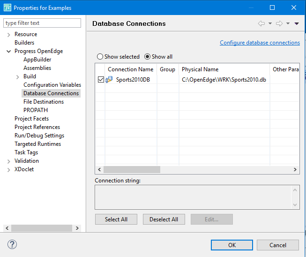Open the view menu dark triangle
Image resolution: width=306 pixels, height=257 pixels.
tap(297, 23)
